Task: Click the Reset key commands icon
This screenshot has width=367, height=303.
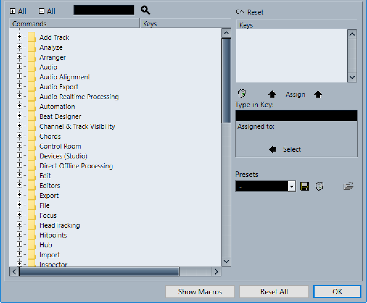Action: coord(240,12)
